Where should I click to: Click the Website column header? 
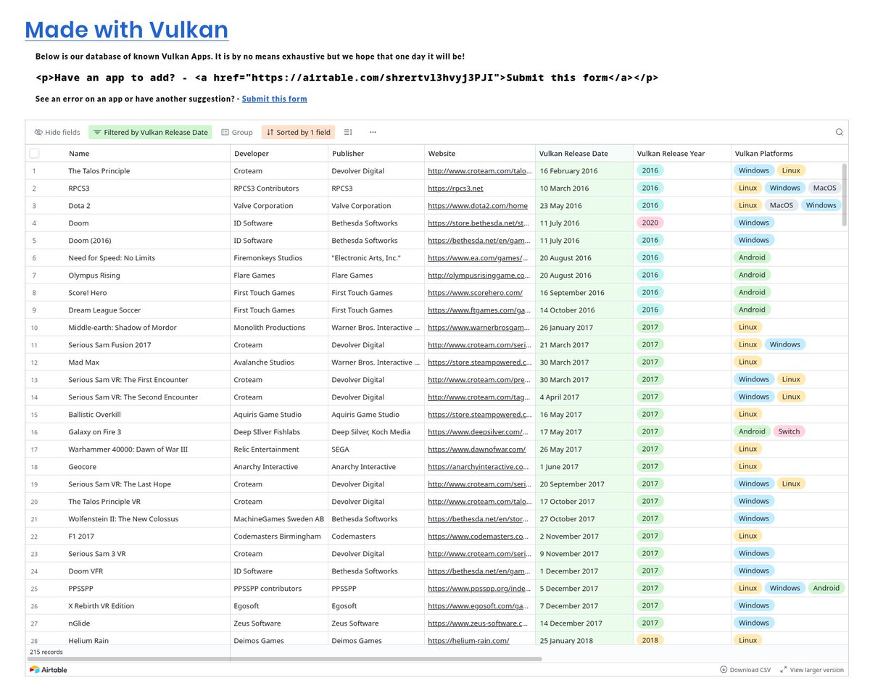(x=442, y=153)
